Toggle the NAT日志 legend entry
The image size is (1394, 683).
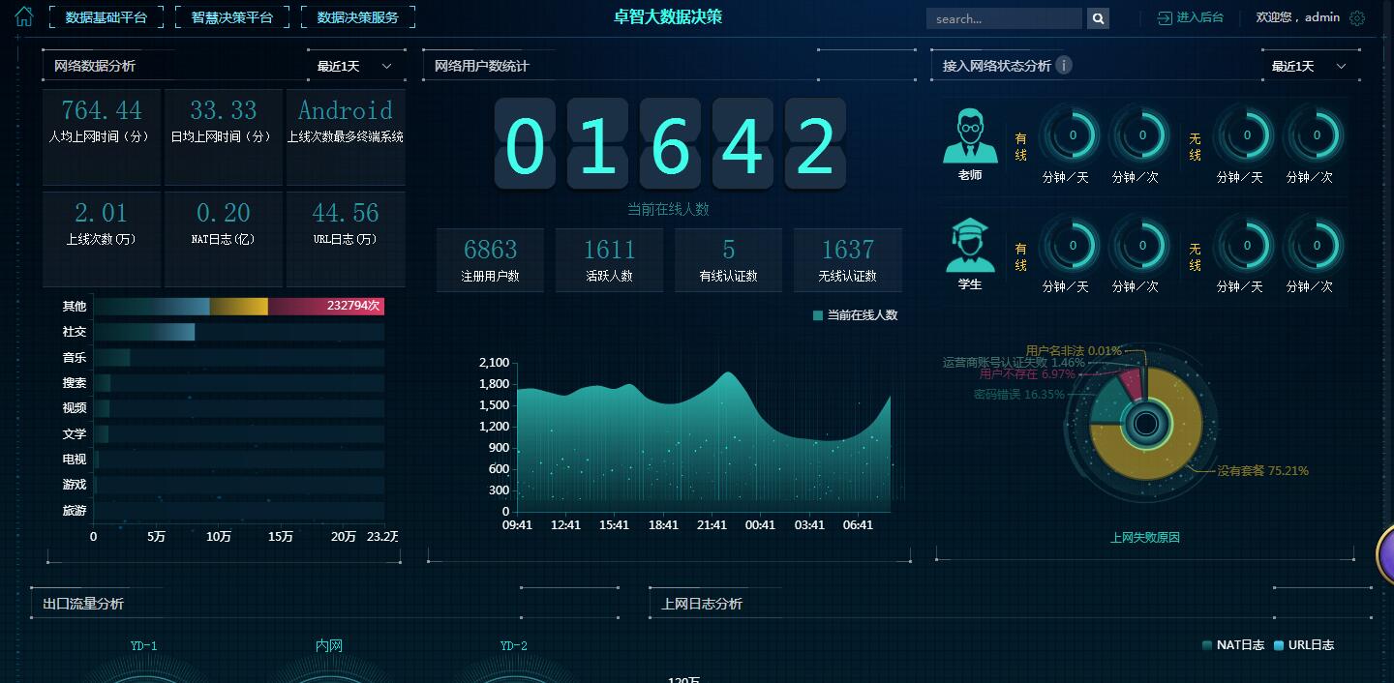tap(1232, 645)
